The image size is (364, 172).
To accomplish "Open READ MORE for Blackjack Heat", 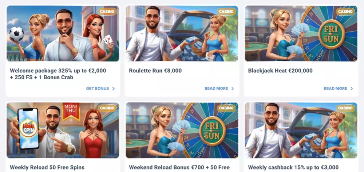I will click(x=336, y=89).
